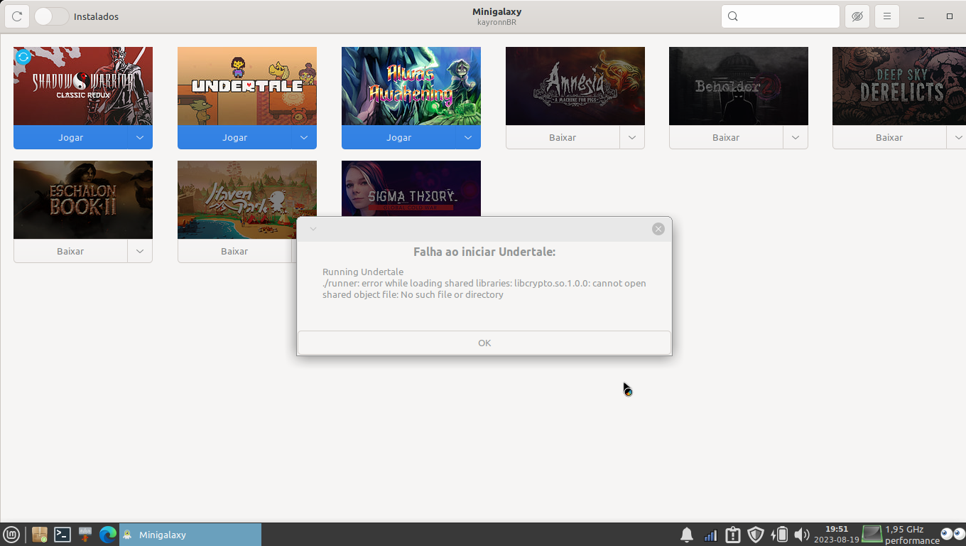Screen dimensions: 966x546
Task: Click the Shadow Warrior thumbnail
Action: [83, 86]
